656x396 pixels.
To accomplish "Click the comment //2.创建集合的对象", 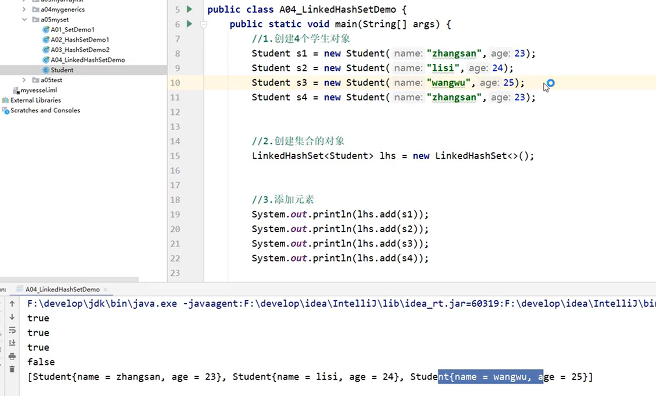I will click(x=298, y=141).
